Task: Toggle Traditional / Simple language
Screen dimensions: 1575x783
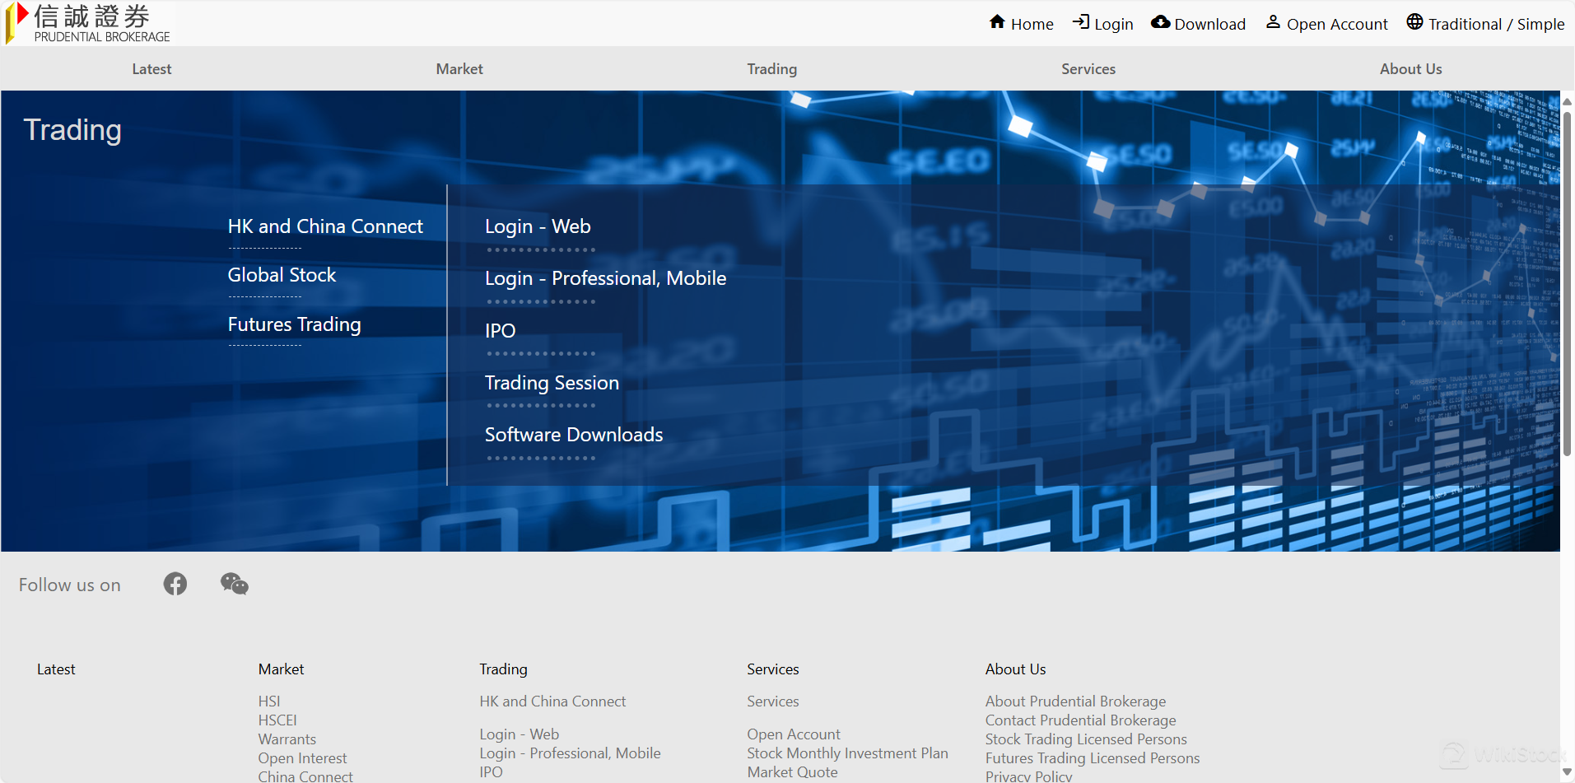Action: click(1496, 24)
